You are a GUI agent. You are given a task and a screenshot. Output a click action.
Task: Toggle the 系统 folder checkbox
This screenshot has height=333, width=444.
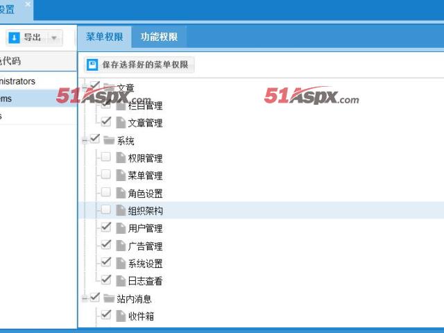94,139
